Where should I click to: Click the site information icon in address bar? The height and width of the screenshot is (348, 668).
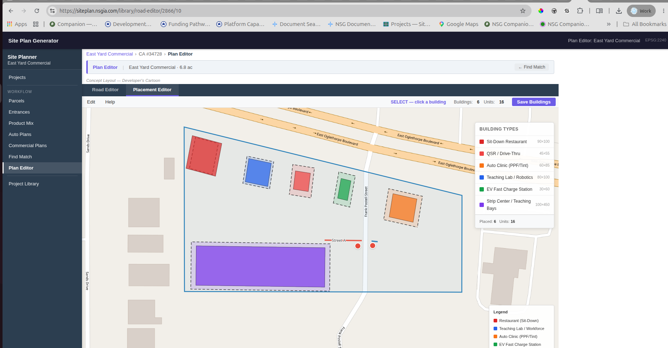[x=52, y=11]
